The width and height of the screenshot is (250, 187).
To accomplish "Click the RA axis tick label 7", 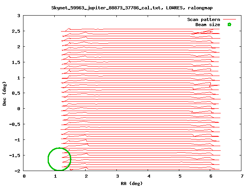I will (242, 176).
